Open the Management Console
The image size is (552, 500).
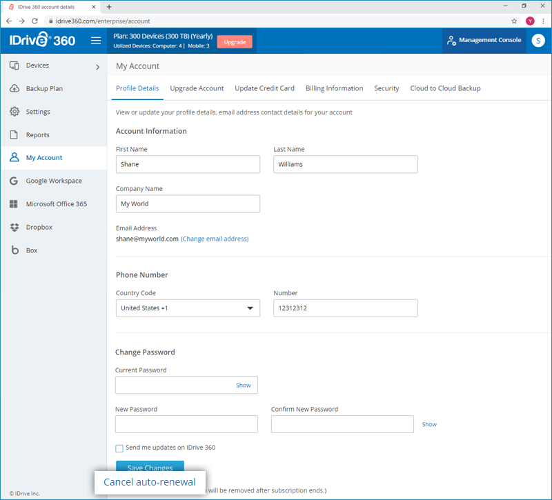click(484, 41)
